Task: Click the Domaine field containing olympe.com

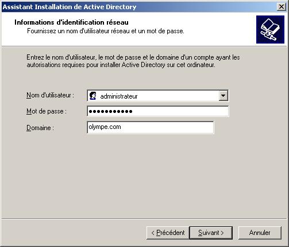Action: tap(151, 127)
